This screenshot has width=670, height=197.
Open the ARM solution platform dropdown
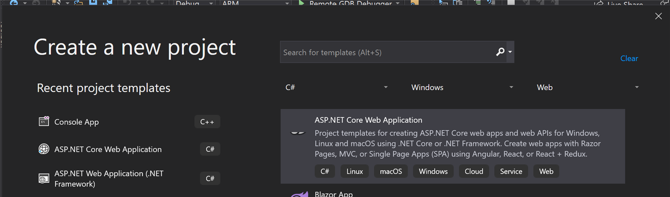click(x=254, y=3)
